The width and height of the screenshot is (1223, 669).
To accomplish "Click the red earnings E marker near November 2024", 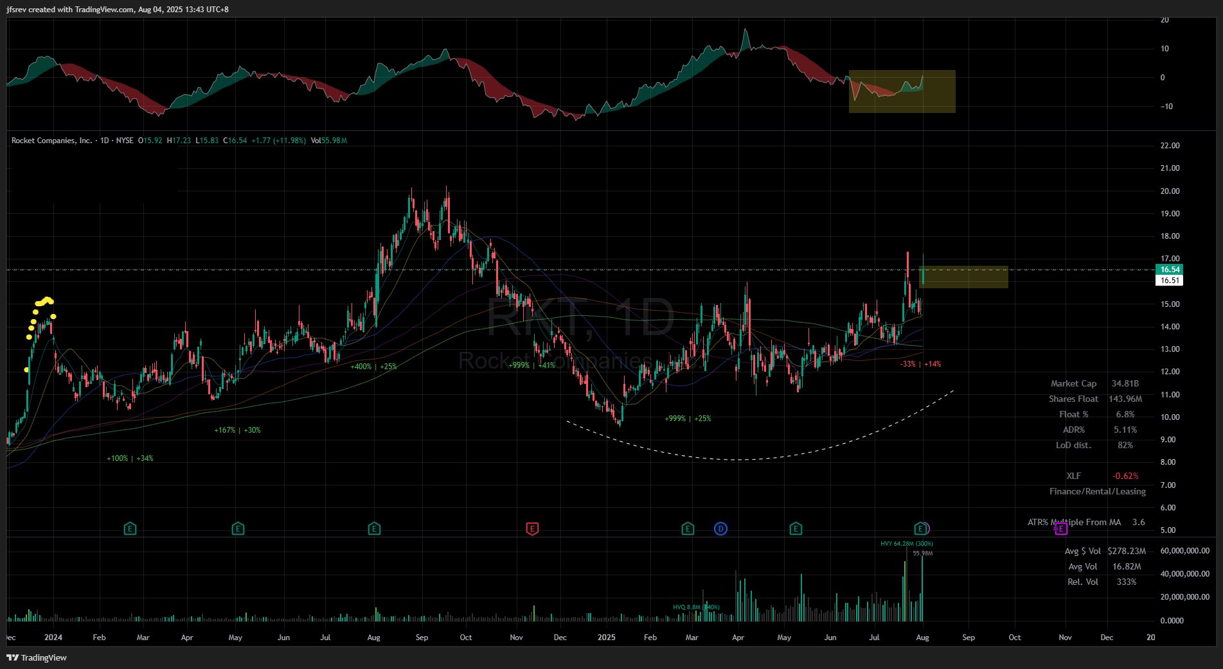I will tap(532, 529).
